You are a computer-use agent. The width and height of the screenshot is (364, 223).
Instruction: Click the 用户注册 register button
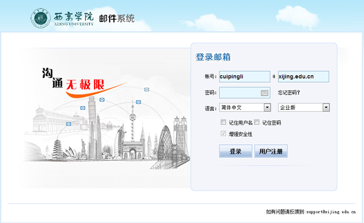271,151
